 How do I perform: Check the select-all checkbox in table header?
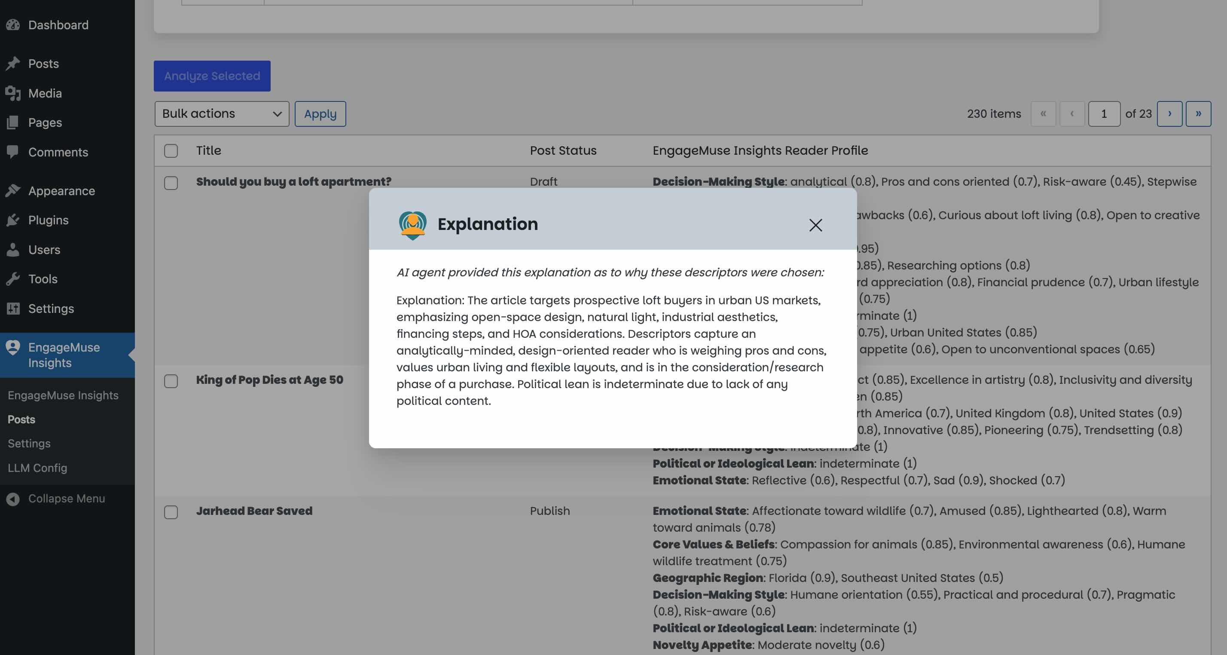[x=171, y=150]
